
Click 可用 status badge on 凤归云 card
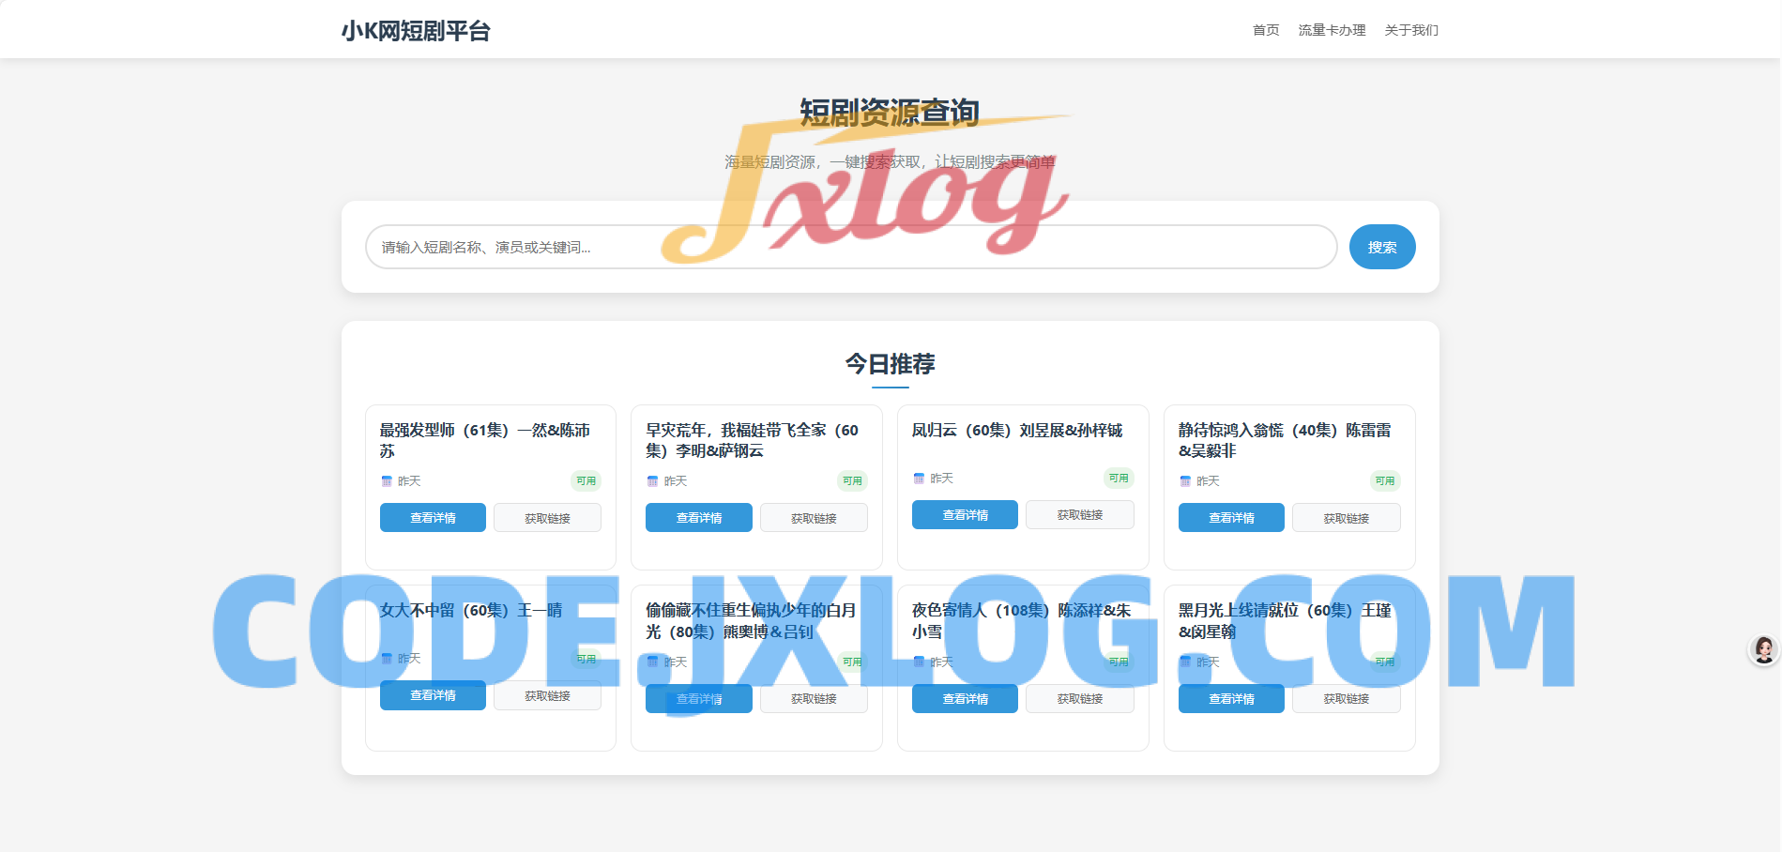point(1119,479)
